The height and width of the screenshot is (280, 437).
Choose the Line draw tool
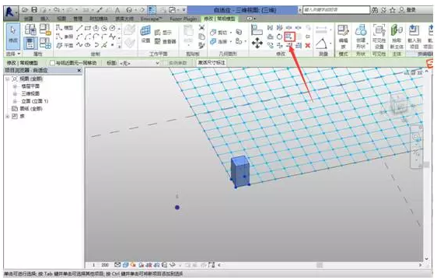coord(79,27)
